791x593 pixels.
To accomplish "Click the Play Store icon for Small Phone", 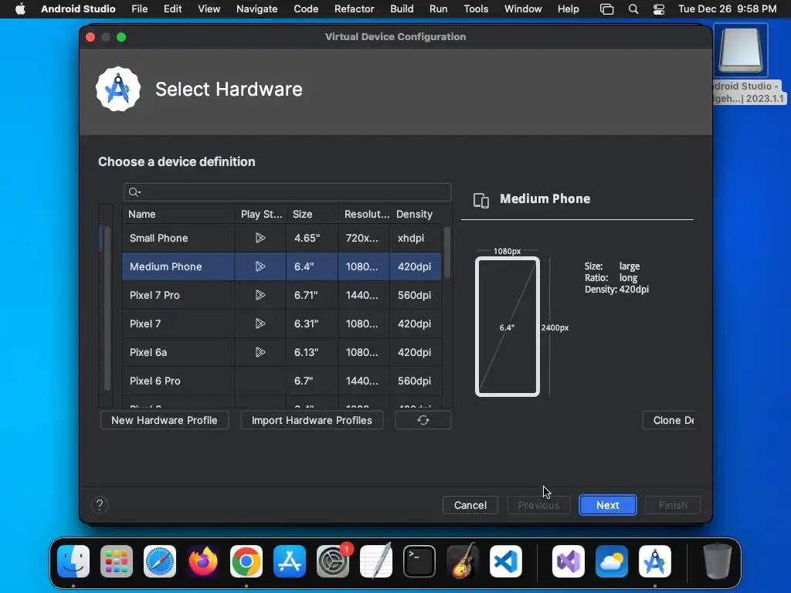I will pos(260,238).
